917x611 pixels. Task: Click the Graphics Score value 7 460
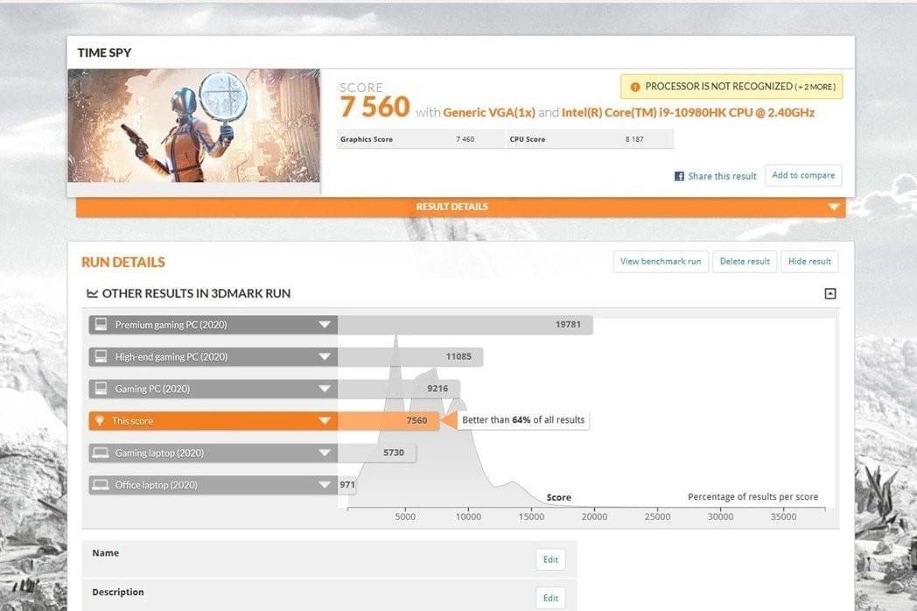click(x=465, y=139)
